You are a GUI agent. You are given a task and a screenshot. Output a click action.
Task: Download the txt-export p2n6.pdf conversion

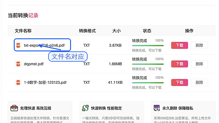point(180,45)
